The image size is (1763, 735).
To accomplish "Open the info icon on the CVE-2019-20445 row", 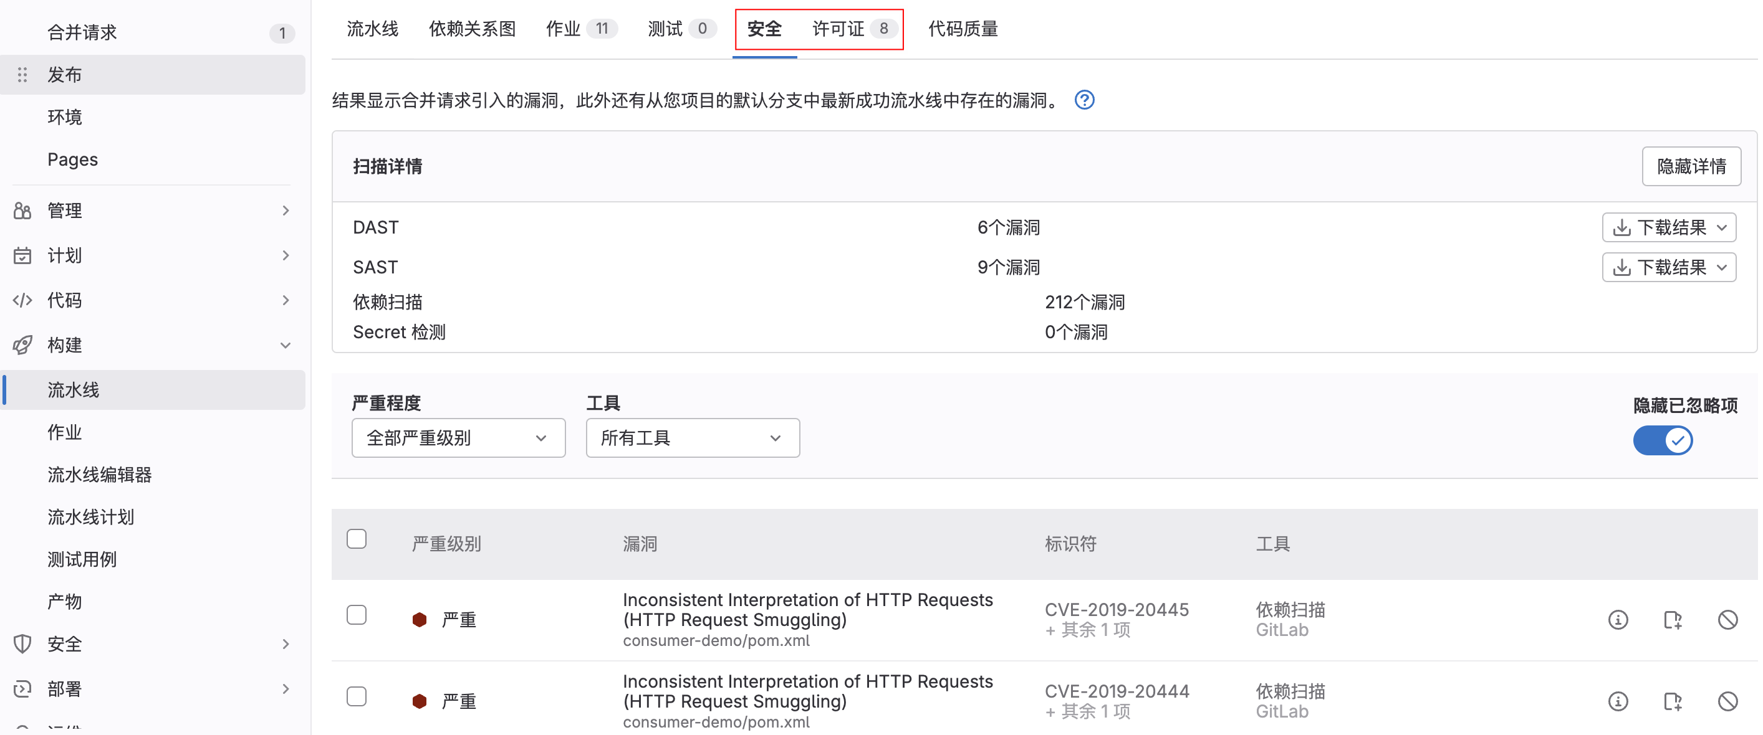I will pyautogui.click(x=1618, y=619).
